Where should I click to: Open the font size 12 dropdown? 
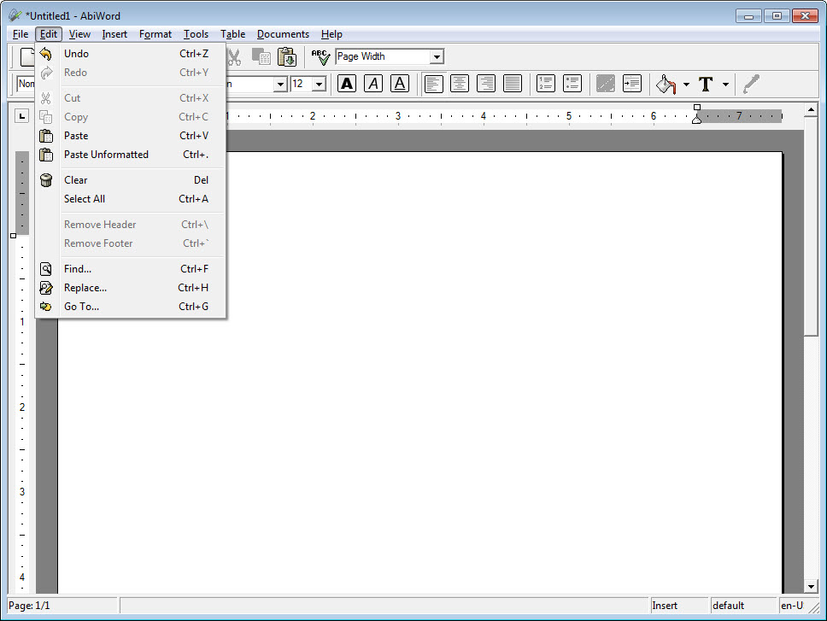[319, 84]
